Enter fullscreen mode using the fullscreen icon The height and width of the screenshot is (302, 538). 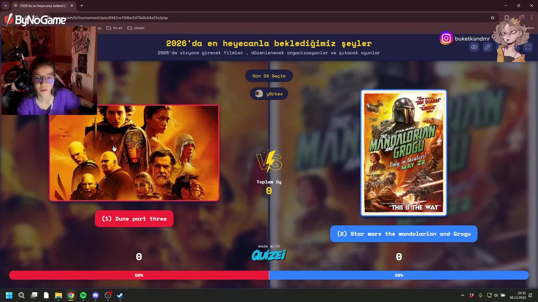pos(528,47)
